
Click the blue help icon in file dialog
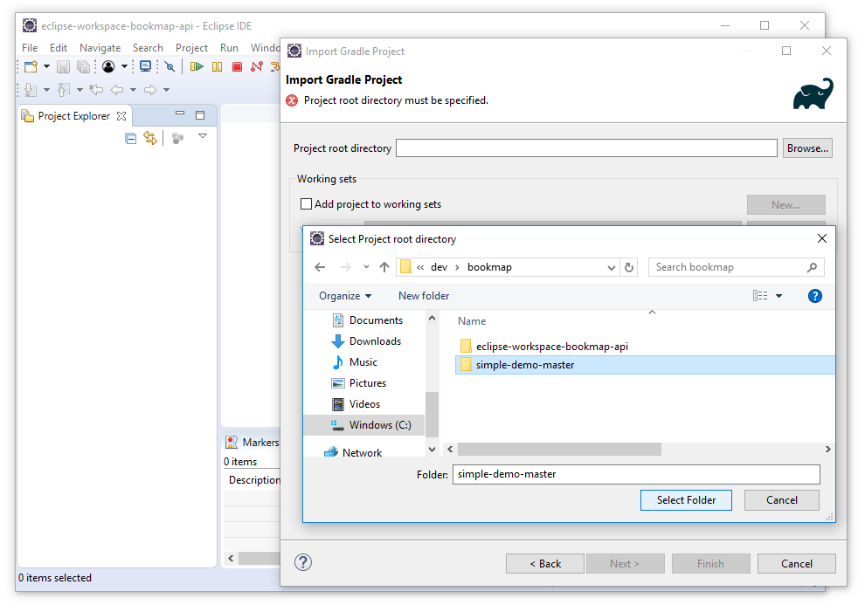[815, 296]
